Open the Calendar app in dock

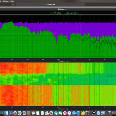click(x=33, y=113)
